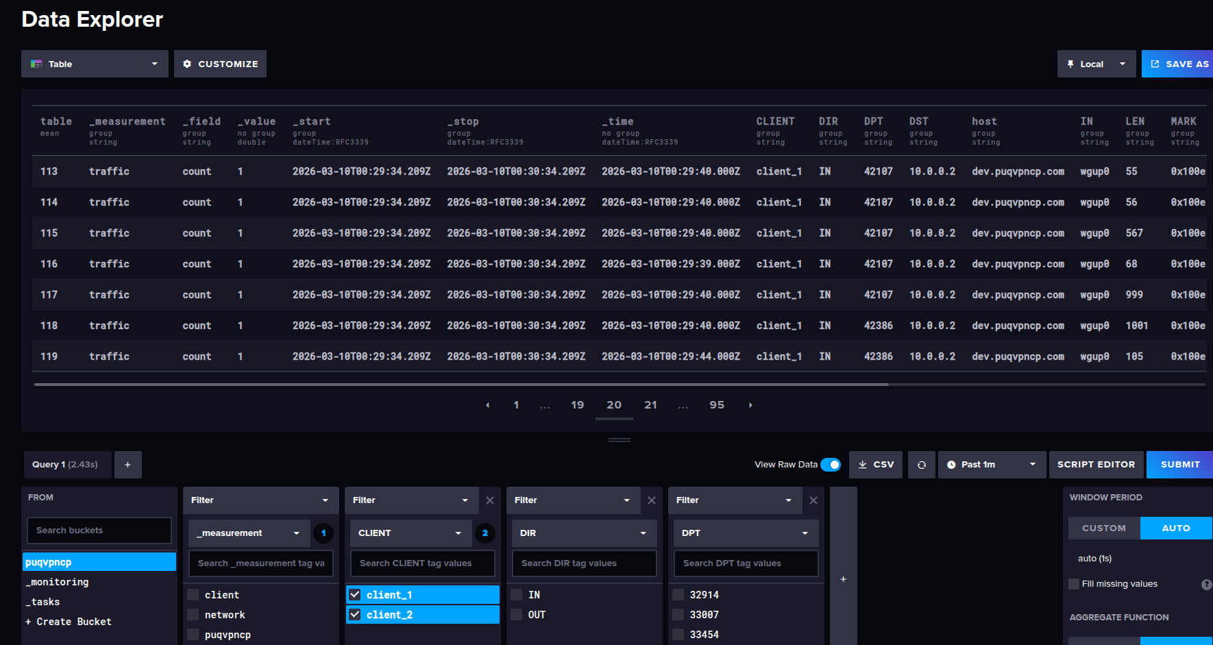1213x645 pixels.
Task: Jump to page 19 of results
Action: tap(578, 405)
